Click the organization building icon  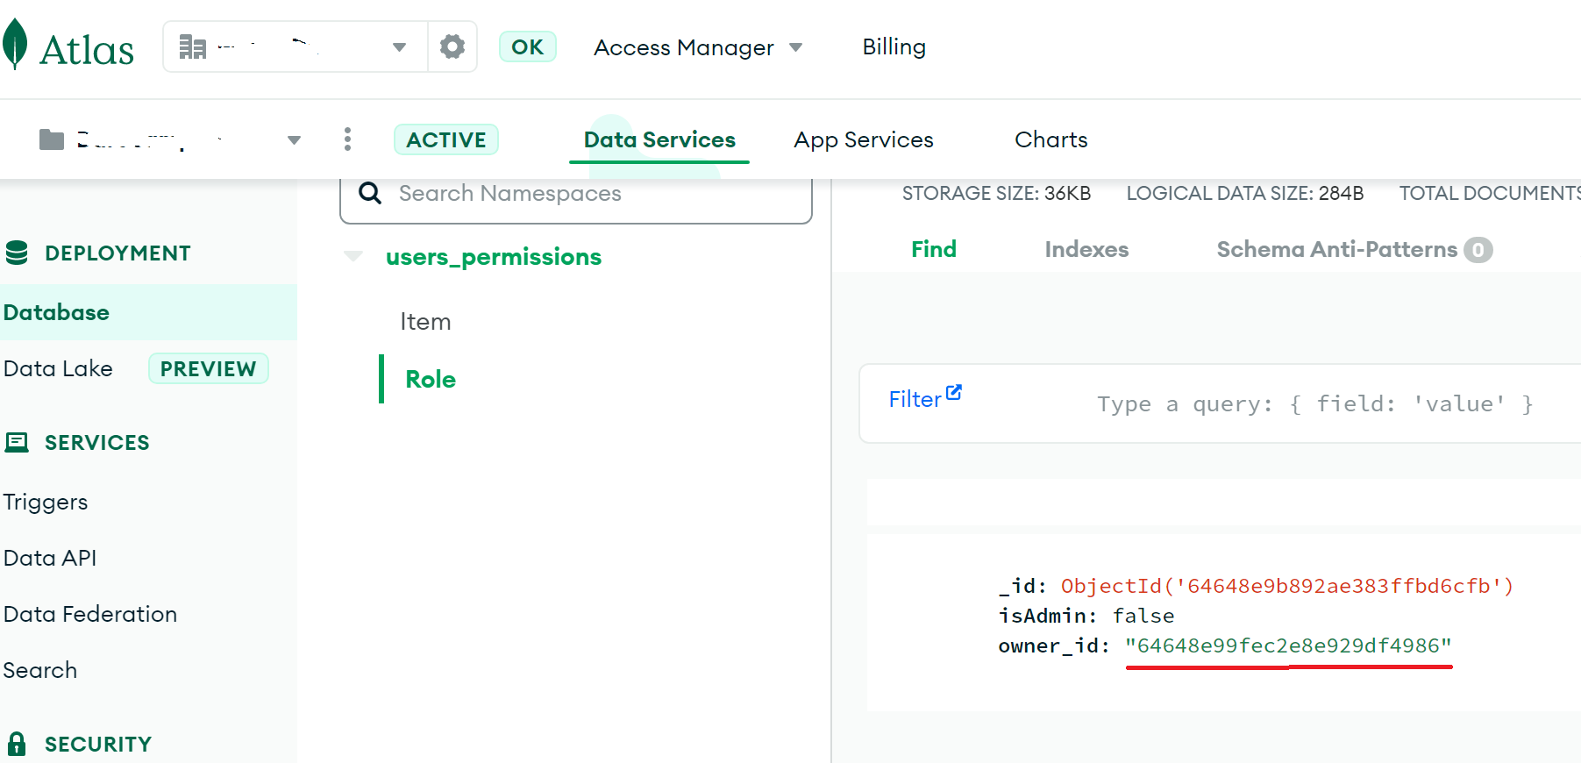(x=192, y=46)
